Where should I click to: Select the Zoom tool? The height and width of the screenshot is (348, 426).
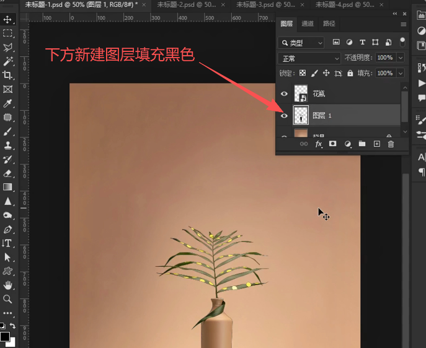[7, 299]
